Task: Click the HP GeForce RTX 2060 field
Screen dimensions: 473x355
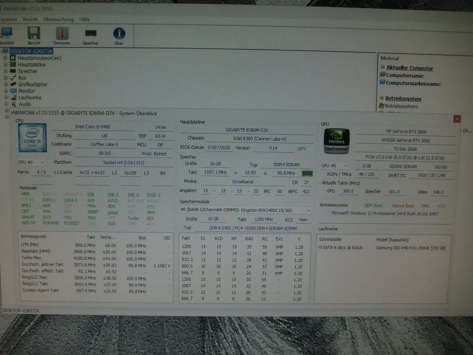Action: 406,132
